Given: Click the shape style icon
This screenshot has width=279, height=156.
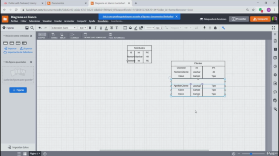Looking at the screenshot, I should [x=141, y=28].
